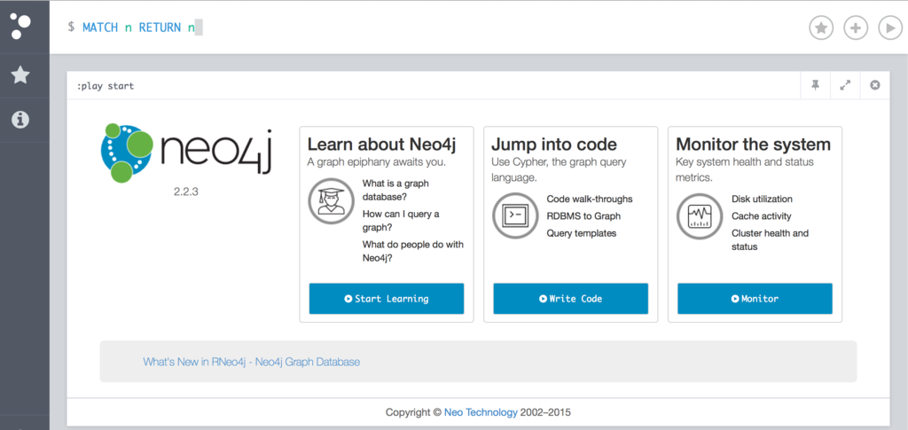Select 'Code walk-throughs' text
This screenshot has width=908, height=430.
[590, 199]
